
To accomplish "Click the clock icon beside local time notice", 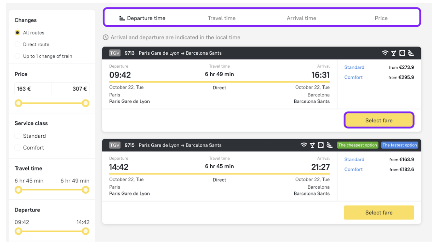I will point(106,37).
